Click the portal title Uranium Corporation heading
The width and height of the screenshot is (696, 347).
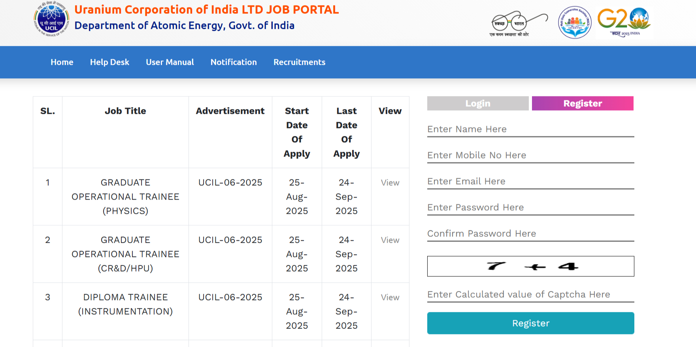coord(207,9)
